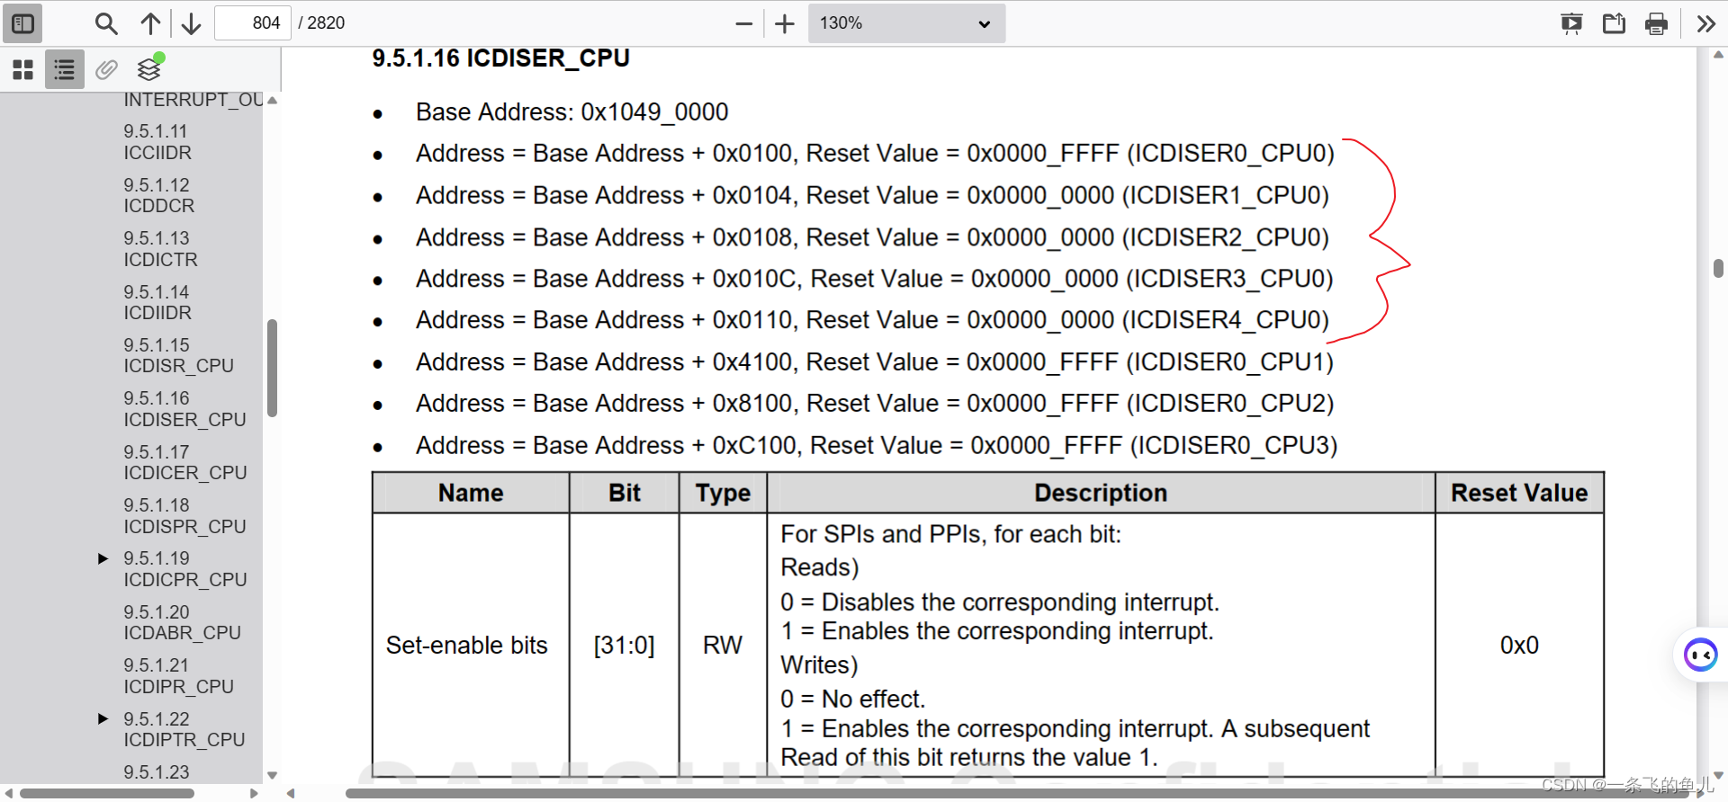Image resolution: width=1728 pixels, height=802 pixels.
Task: Click the outline scroll-down arrow
Action: click(x=272, y=775)
